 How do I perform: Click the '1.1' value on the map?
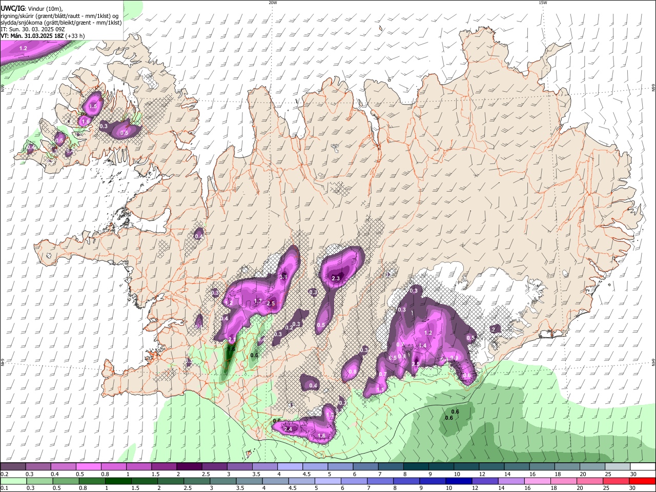[381, 389]
